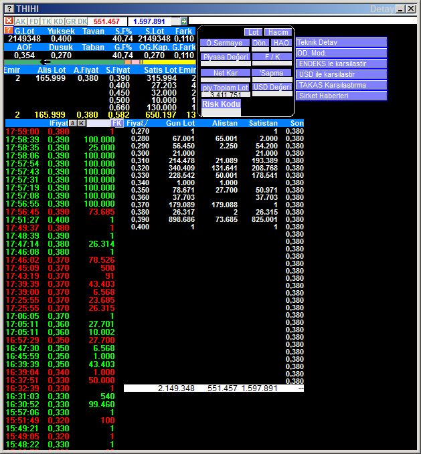Click the Gun Lot column header
The height and width of the screenshot is (454, 421).
pos(180,123)
